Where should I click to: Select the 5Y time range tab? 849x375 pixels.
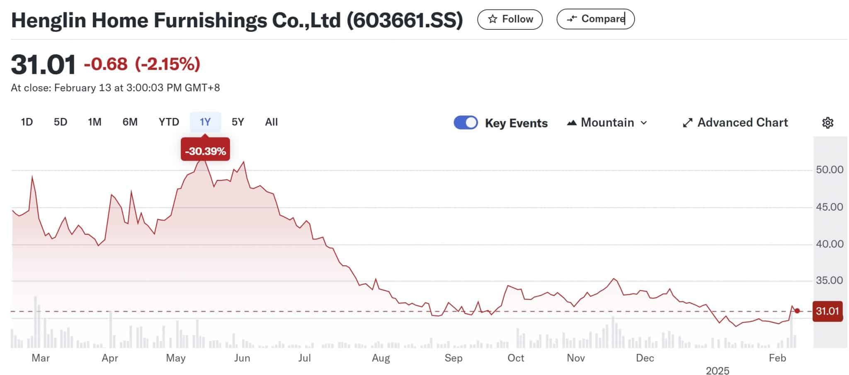(238, 122)
